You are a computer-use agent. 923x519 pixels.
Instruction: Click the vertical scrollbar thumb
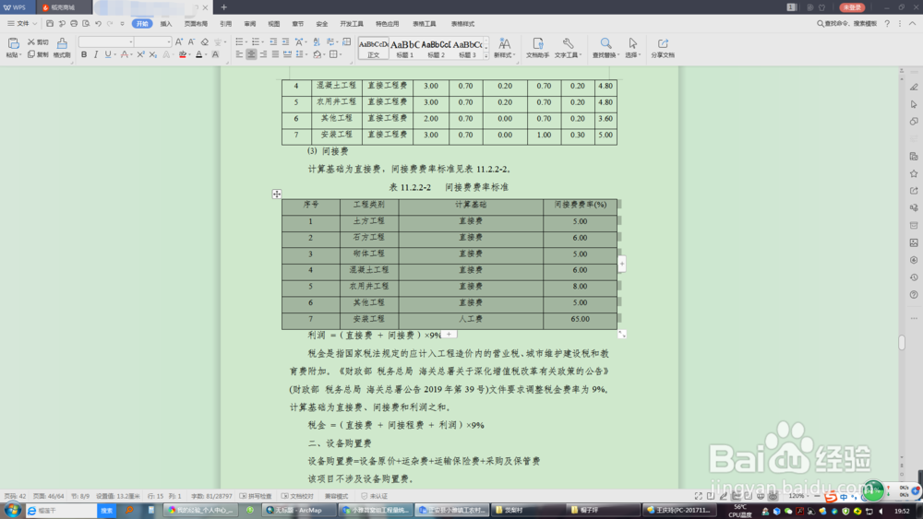tap(901, 342)
